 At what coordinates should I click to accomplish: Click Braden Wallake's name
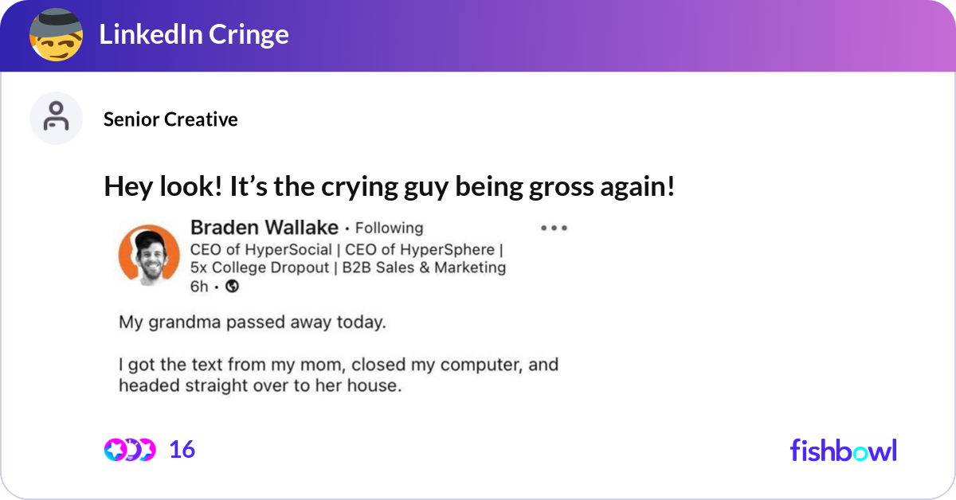click(x=264, y=227)
